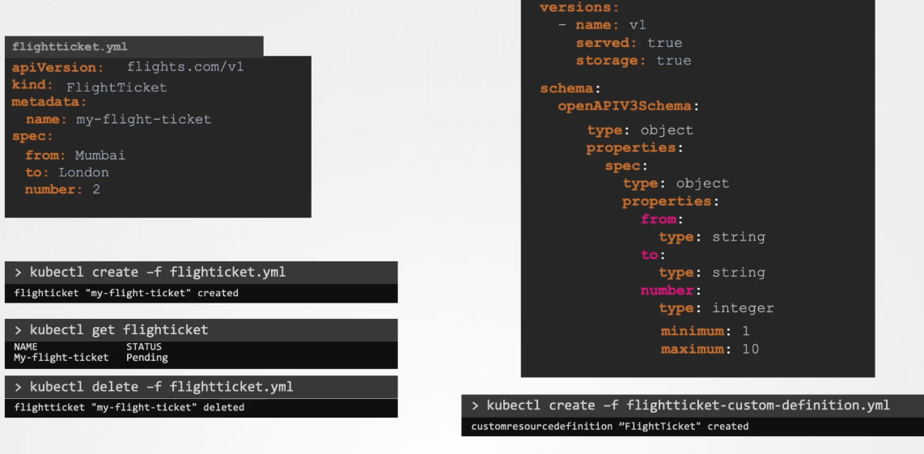Select the my-flight-ticket metadata name value

(x=143, y=119)
